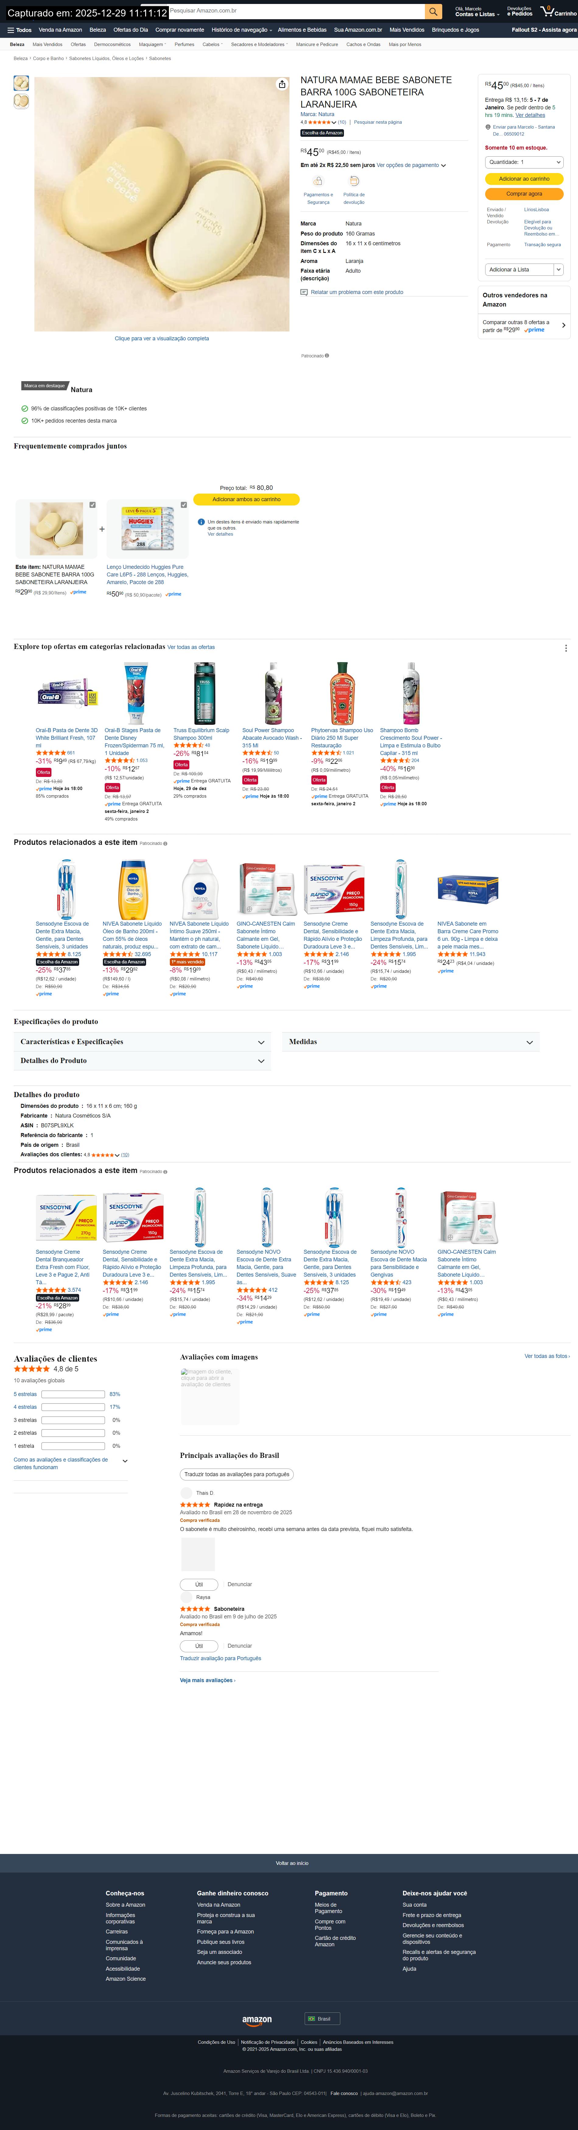
Task: Click the report problem speech icon
Action: coord(304,292)
